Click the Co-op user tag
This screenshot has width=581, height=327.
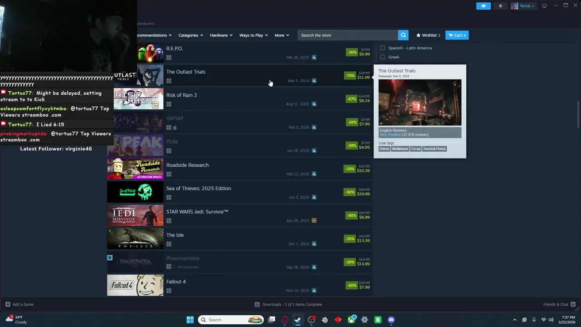pos(416,149)
